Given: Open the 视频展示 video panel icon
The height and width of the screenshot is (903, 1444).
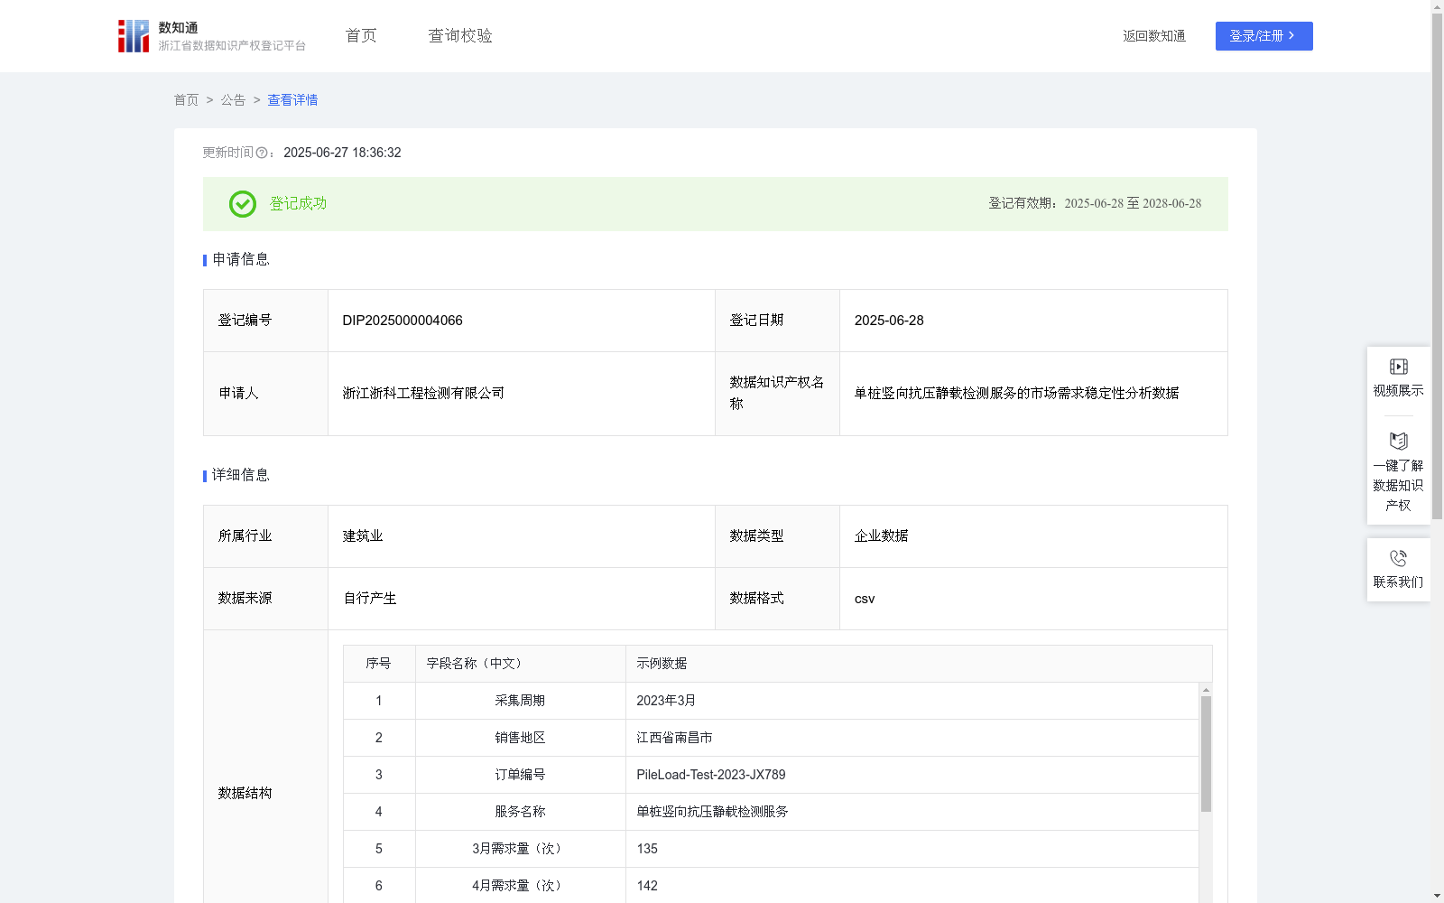Looking at the screenshot, I should [x=1398, y=366].
